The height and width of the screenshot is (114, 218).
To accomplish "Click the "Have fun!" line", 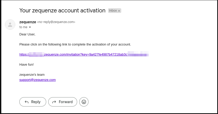I will tap(27, 64).
